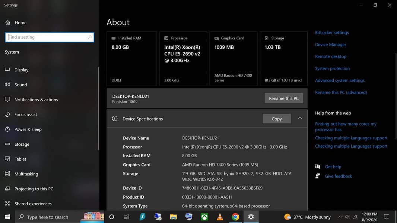Open the Action Center notifications

386,217
